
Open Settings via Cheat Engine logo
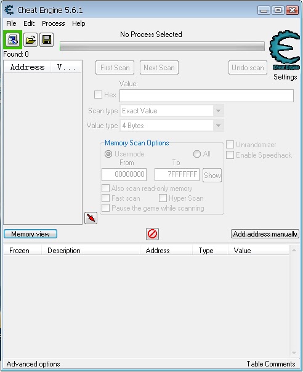[x=285, y=50]
